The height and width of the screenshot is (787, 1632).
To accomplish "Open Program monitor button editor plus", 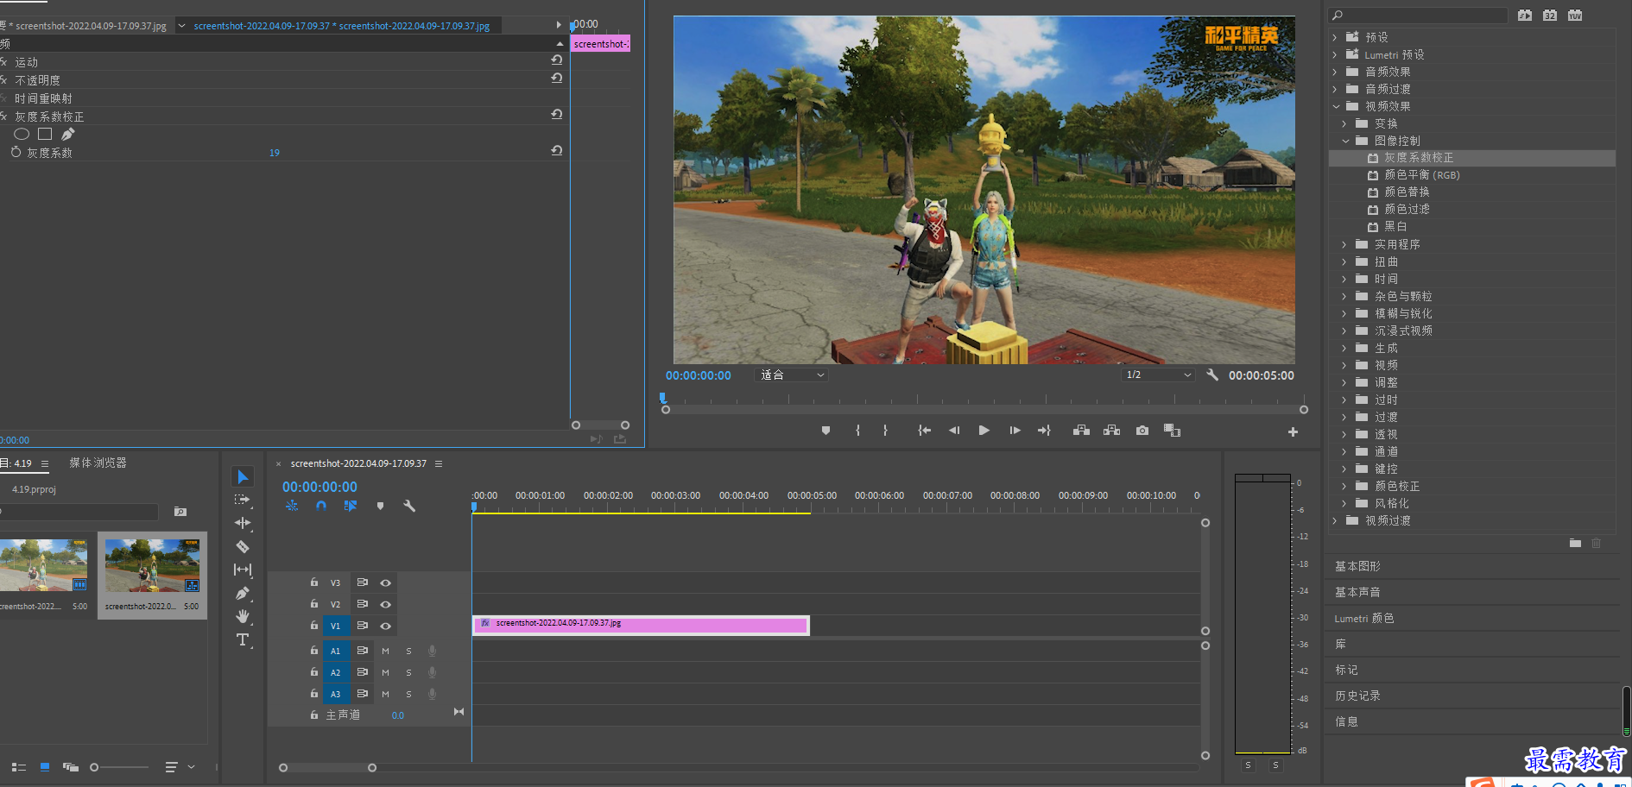I will (x=1293, y=431).
